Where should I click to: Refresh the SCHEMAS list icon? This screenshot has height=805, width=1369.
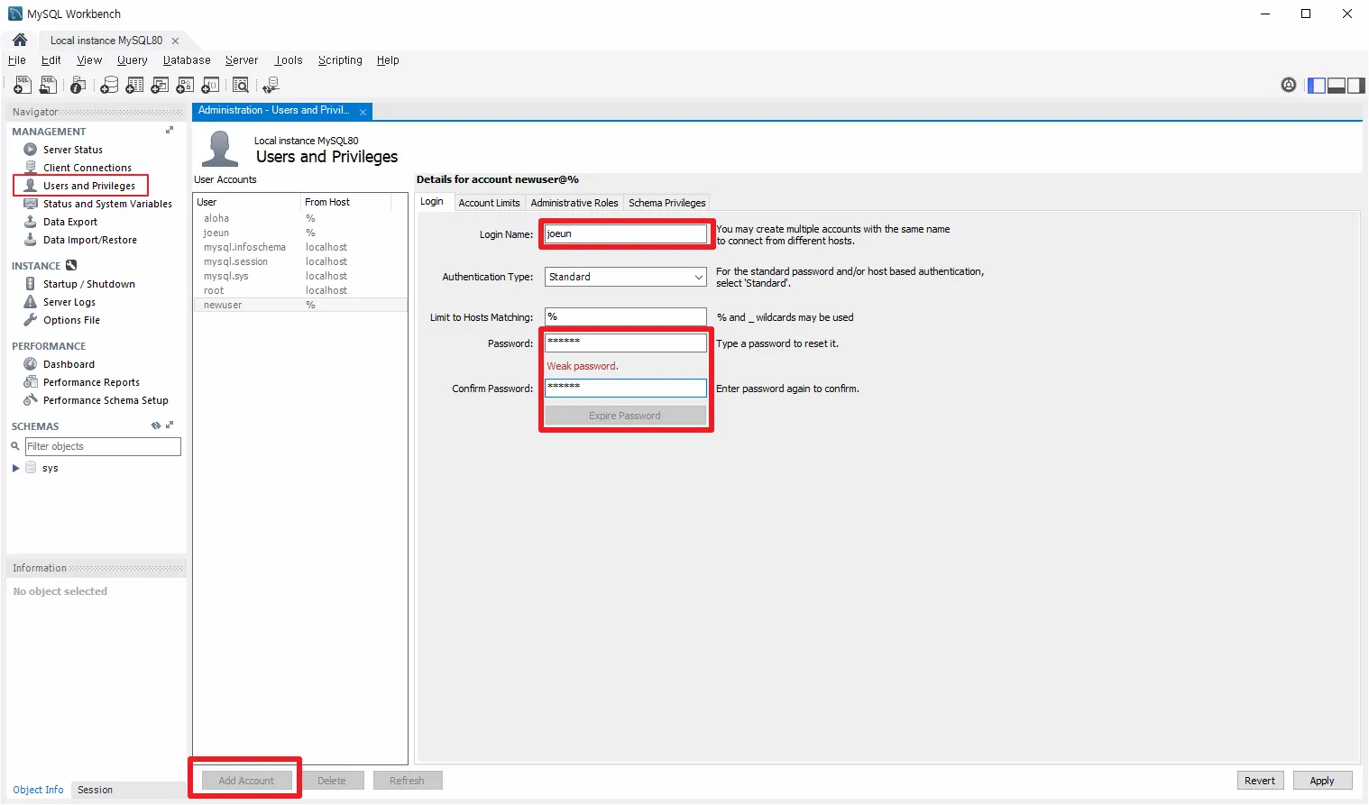[x=156, y=425]
